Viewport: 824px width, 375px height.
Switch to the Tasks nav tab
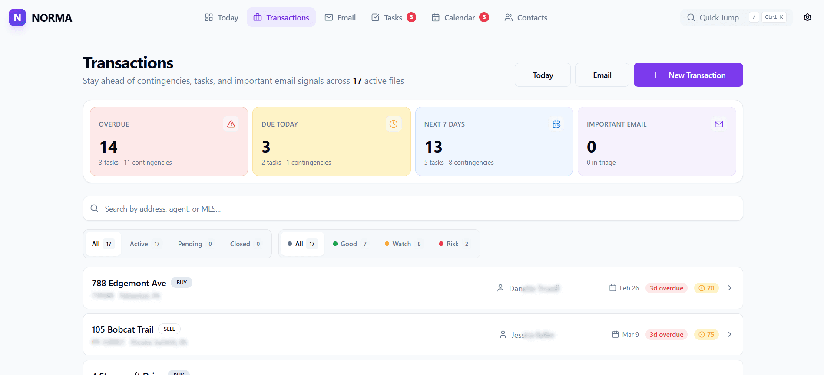393,17
